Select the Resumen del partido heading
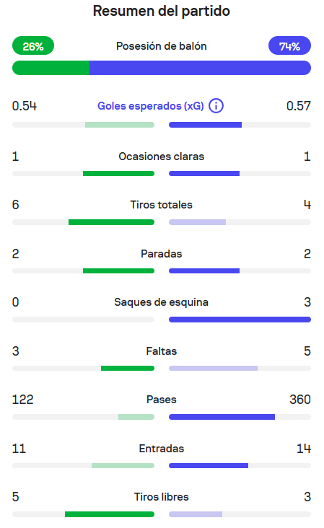The width and height of the screenshot is (324, 528). click(162, 11)
